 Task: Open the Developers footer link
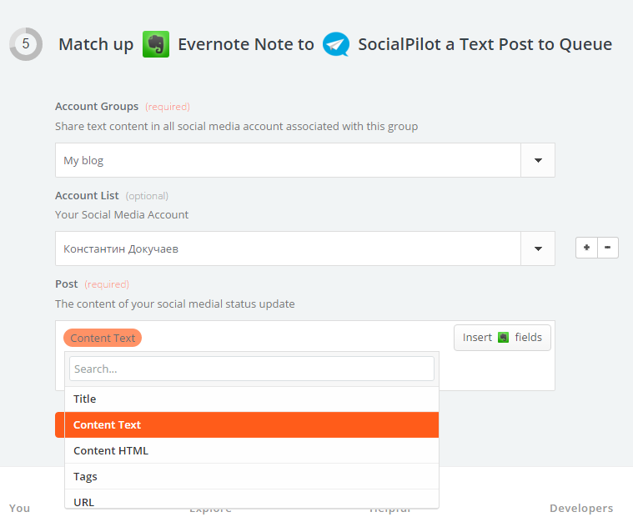tap(580, 508)
